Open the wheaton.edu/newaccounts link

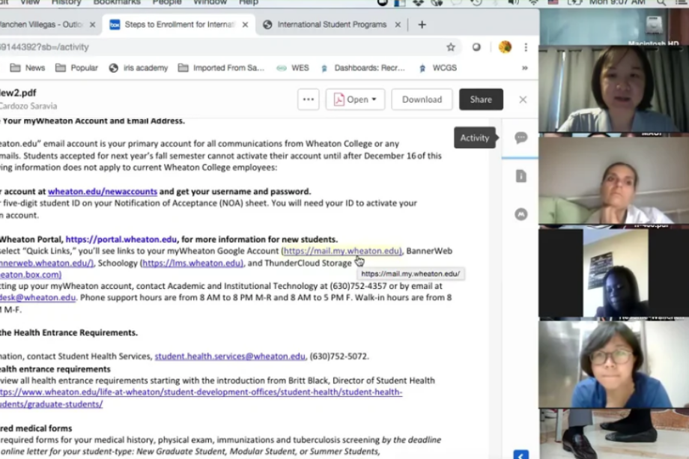(x=103, y=192)
